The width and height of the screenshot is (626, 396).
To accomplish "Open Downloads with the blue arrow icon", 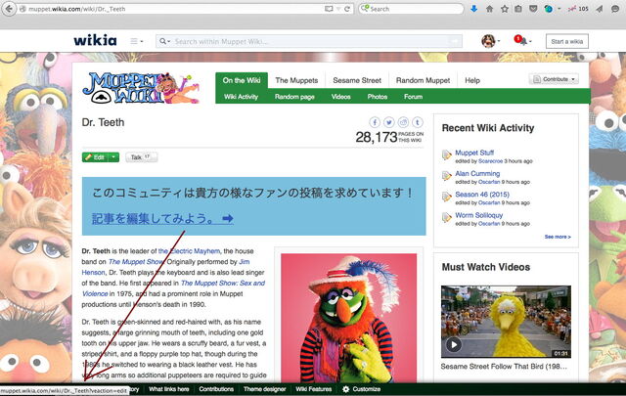I will click(x=473, y=9).
